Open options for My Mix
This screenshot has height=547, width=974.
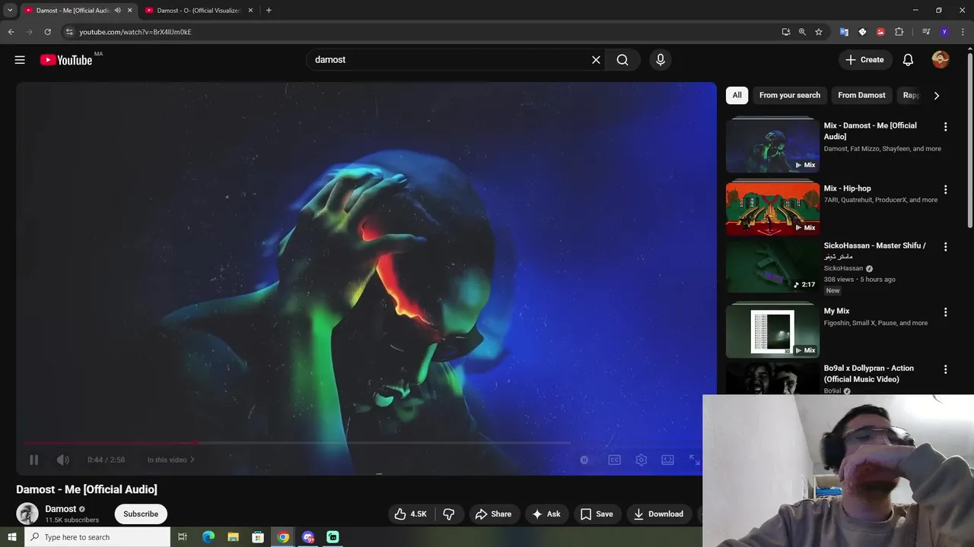pyautogui.click(x=945, y=312)
